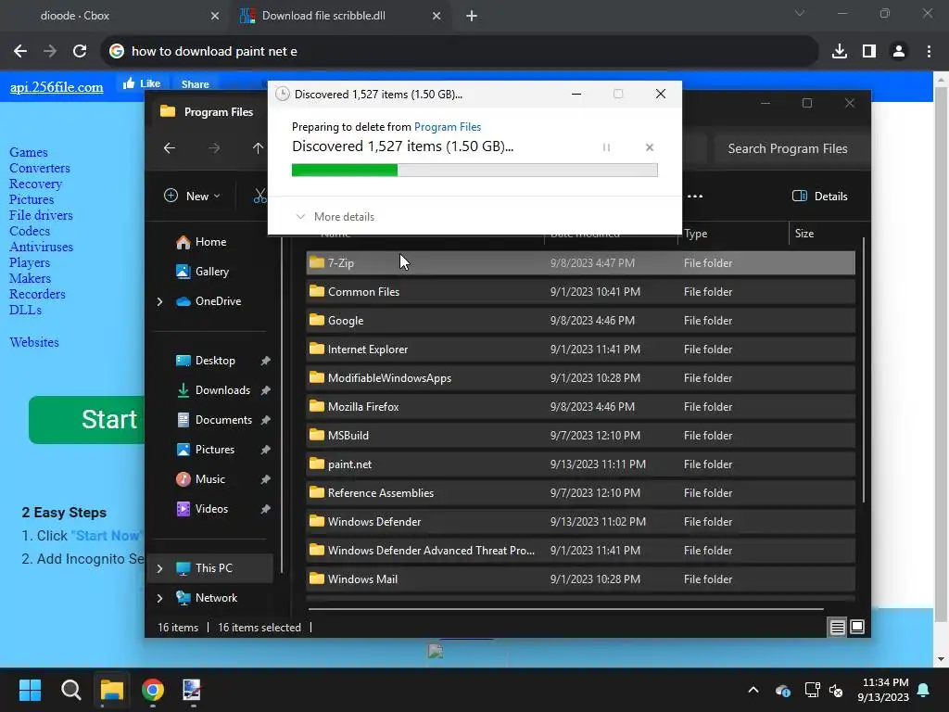
Task: Open Music from the sidebar quick access
Action: (209, 479)
